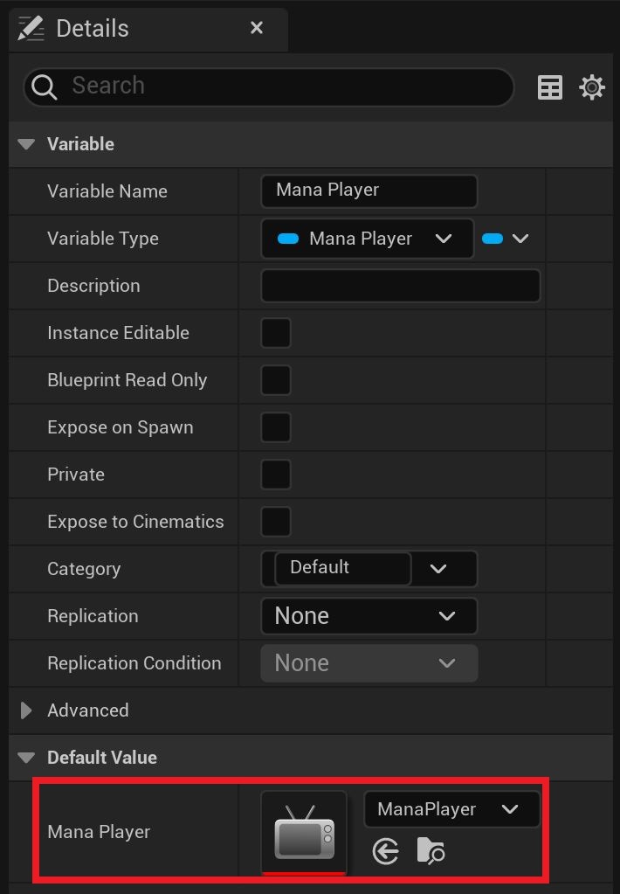The image size is (620, 894).
Task: Click the Details panel pencil icon
Action: [30, 27]
